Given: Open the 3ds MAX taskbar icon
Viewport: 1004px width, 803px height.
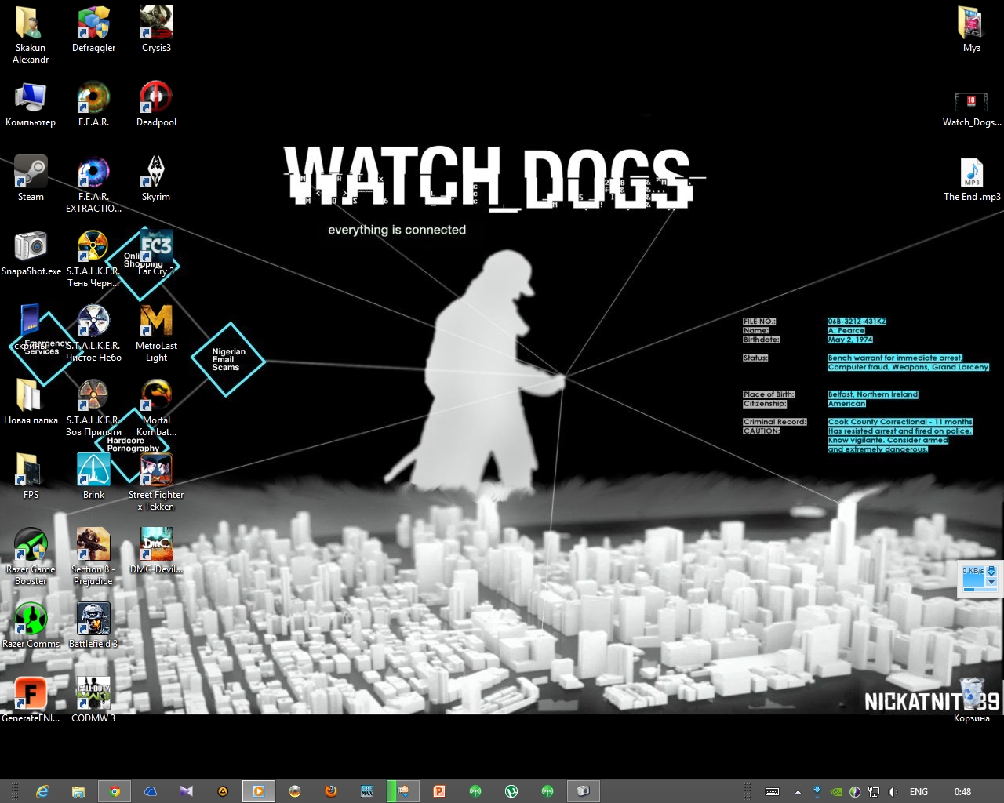Looking at the screenshot, I should click(367, 791).
